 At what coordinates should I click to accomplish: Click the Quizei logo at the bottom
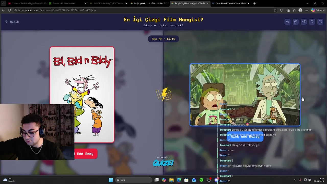point(163,163)
